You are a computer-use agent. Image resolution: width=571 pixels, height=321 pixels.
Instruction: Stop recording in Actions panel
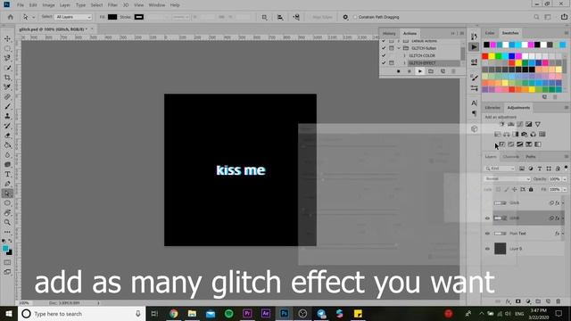399,71
